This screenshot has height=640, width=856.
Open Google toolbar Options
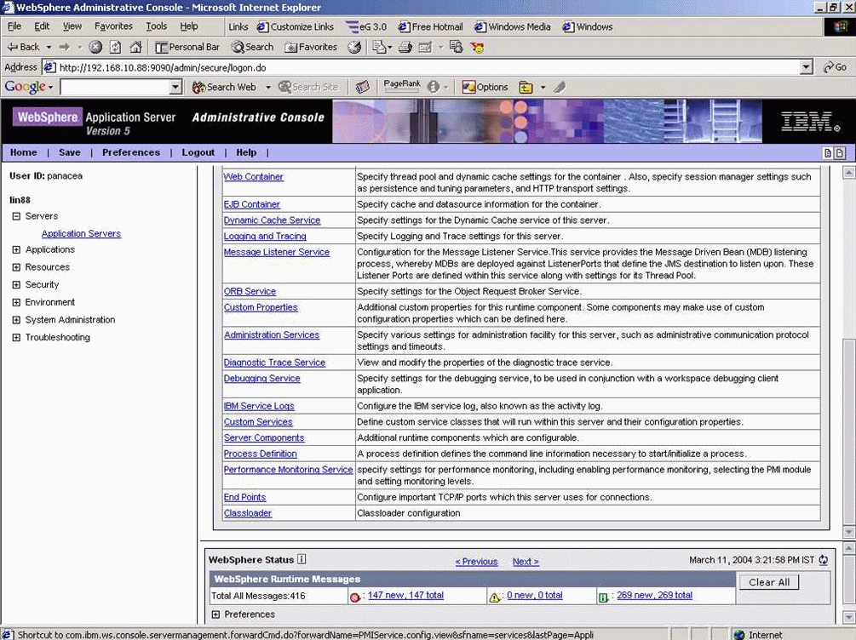485,87
